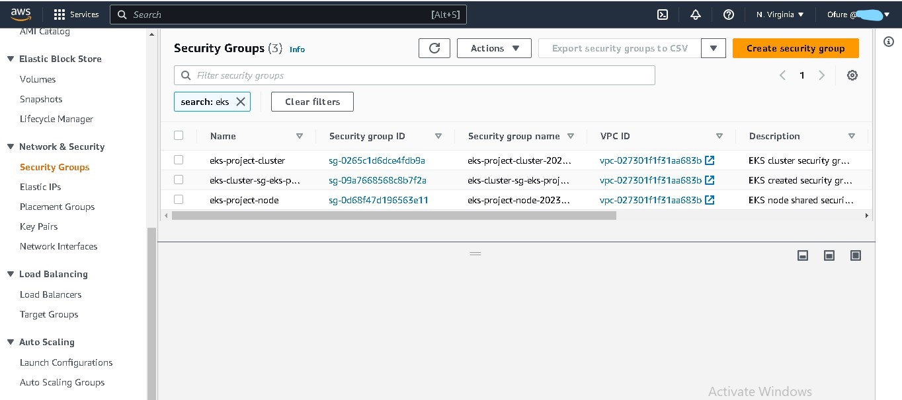
Task: Open the export options dropdown arrow
Action: pyautogui.click(x=714, y=48)
